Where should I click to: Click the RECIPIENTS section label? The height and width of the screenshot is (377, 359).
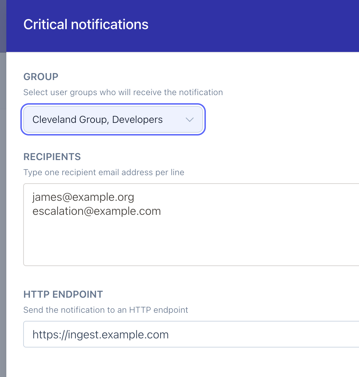(52, 157)
